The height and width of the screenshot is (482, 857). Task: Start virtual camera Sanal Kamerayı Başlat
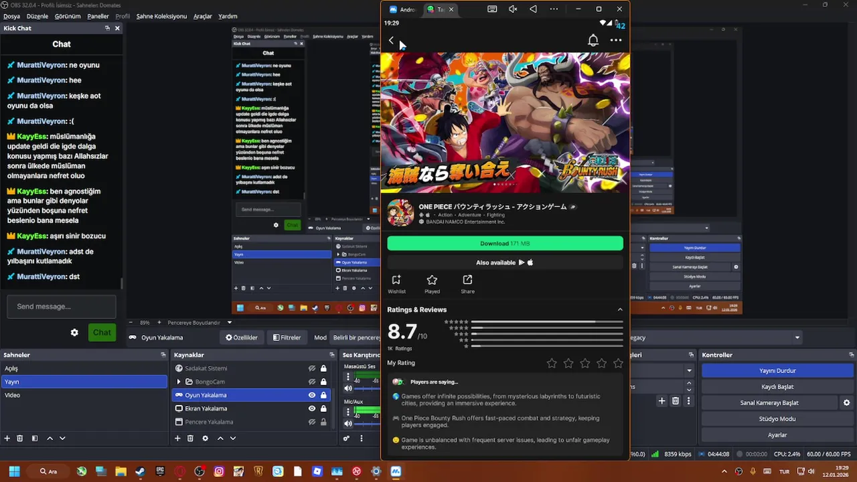pyautogui.click(x=769, y=403)
